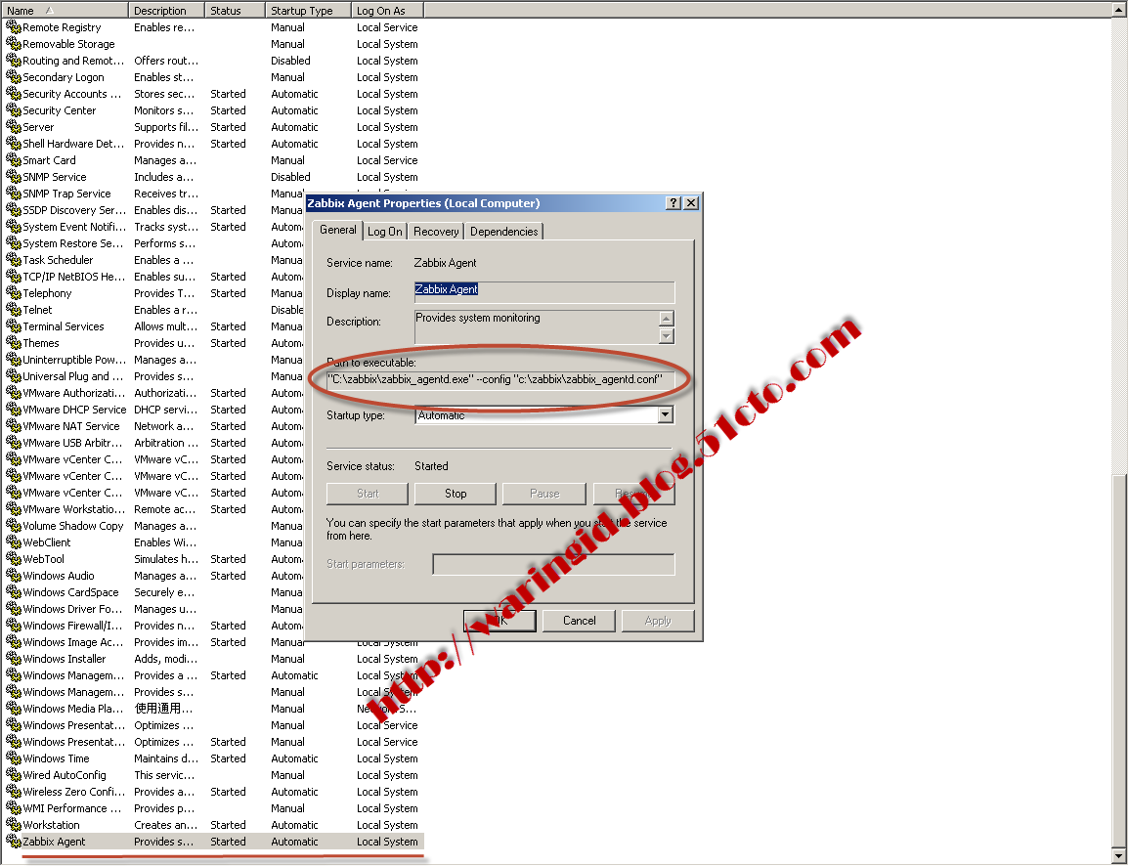Click the Description scroll up arrow
Viewport: 1129px width, 866px height.
666,319
